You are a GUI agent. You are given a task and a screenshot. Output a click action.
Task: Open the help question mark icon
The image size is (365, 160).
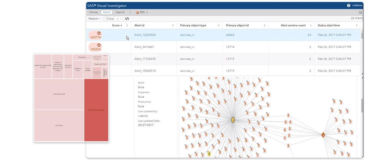348,5
